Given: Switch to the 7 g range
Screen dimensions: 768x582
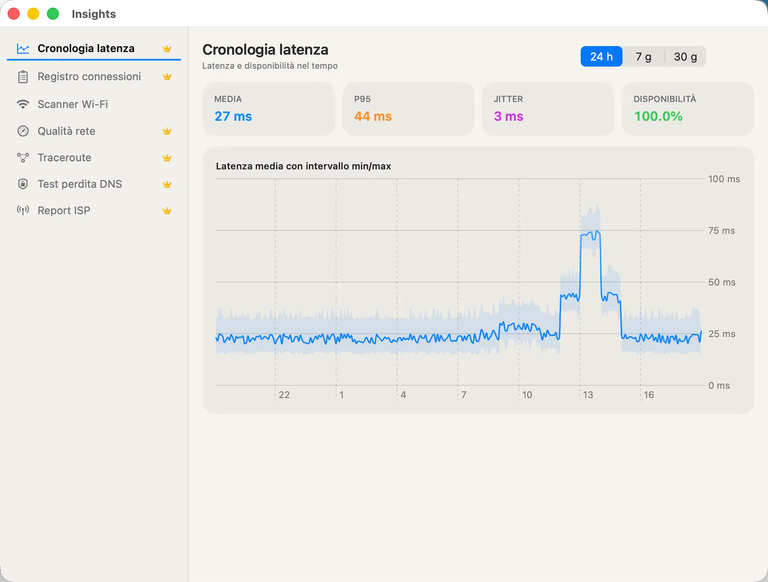Looking at the screenshot, I should pos(643,57).
